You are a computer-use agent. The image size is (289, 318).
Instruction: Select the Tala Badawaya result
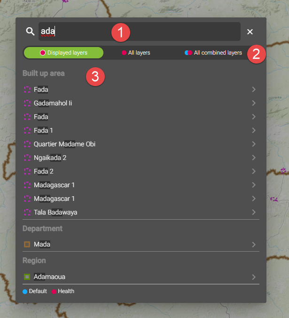click(x=141, y=212)
